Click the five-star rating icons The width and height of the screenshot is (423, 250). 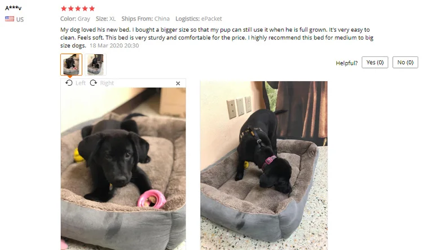[78, 8]
